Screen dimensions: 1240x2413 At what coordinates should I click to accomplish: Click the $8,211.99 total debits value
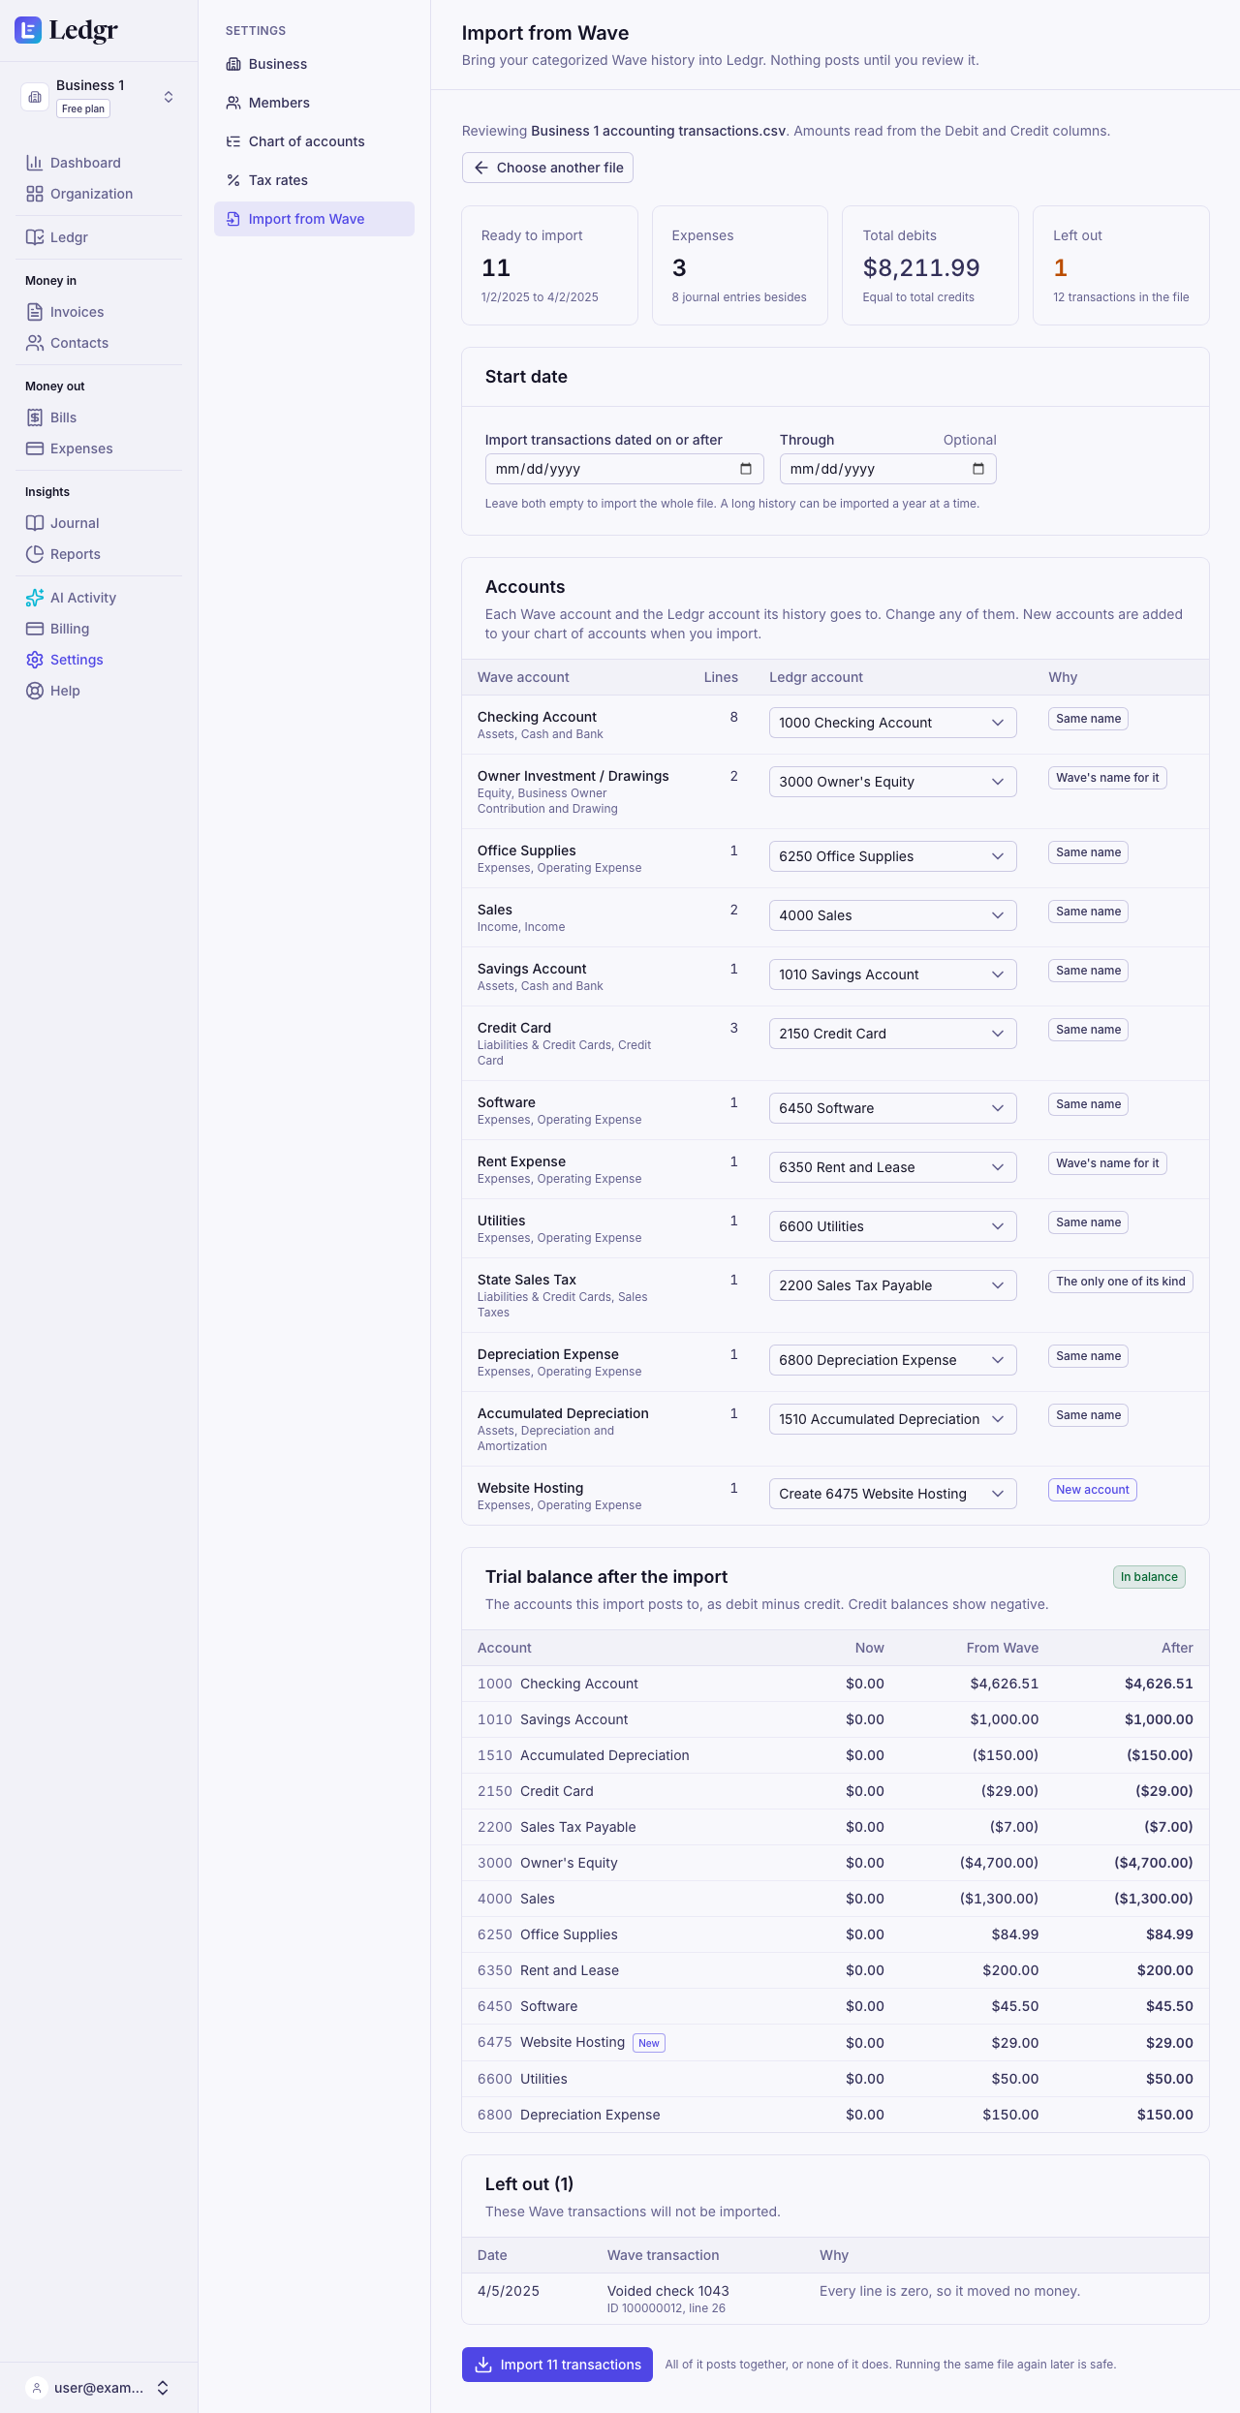[x=921, y=268]
